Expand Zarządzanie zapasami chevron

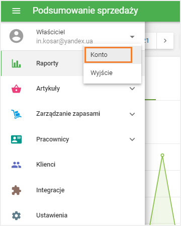tap(132, 114)
